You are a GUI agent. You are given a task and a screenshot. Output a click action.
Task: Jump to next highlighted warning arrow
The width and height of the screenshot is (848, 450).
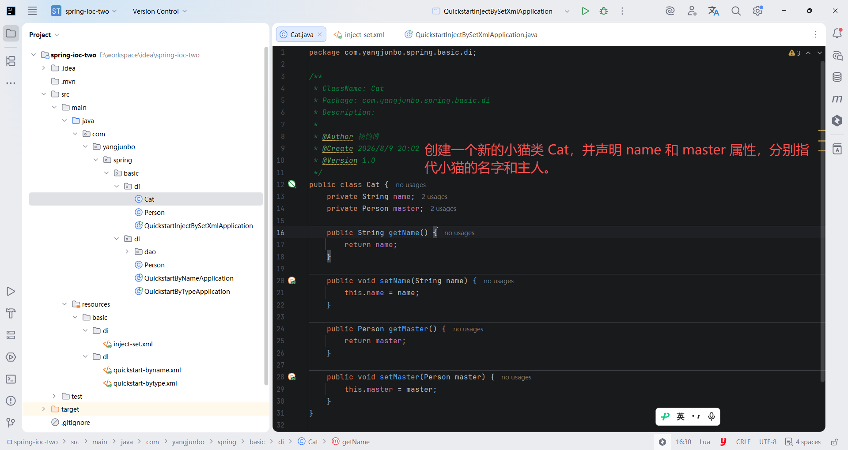pos(820,53)
